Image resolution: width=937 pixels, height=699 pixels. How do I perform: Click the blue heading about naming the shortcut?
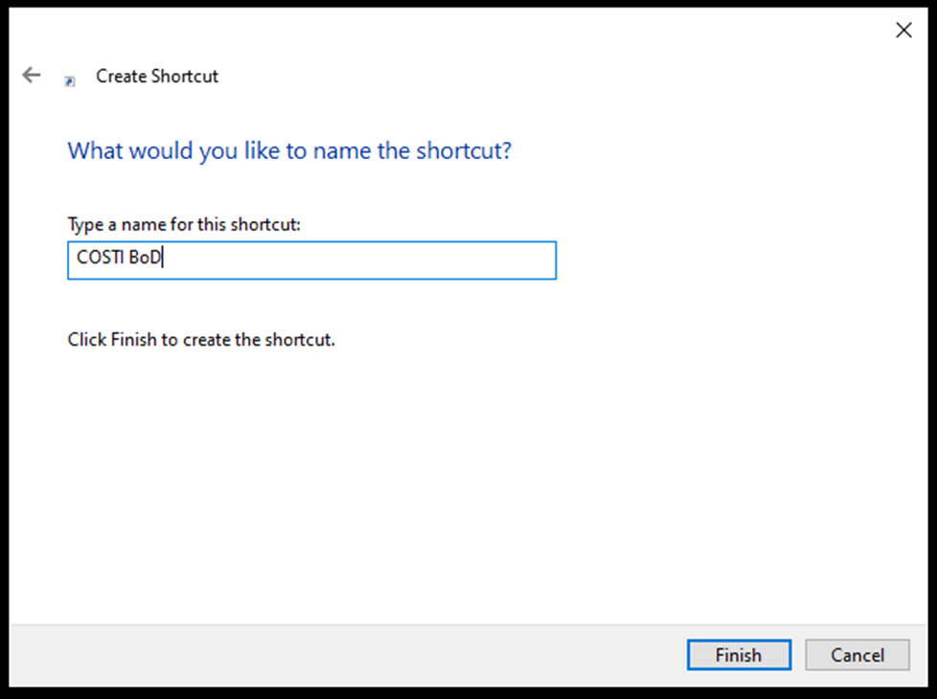(x=289, y=151)
